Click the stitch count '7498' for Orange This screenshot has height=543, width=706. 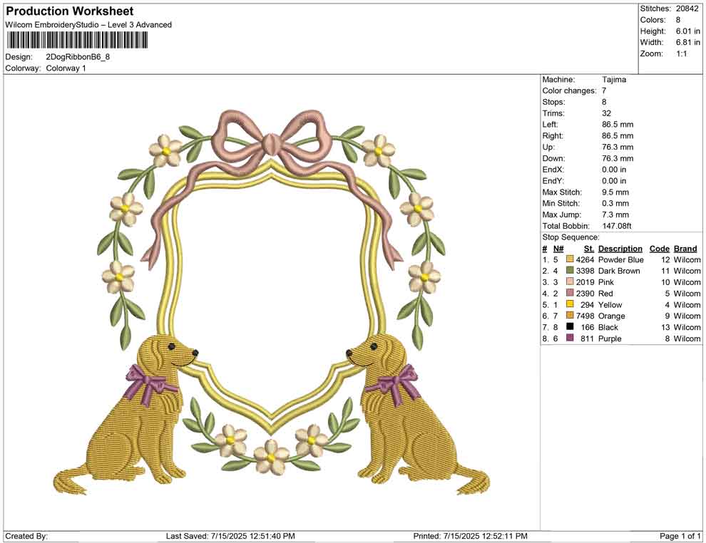pyautogui.click(x=585, y=316)
